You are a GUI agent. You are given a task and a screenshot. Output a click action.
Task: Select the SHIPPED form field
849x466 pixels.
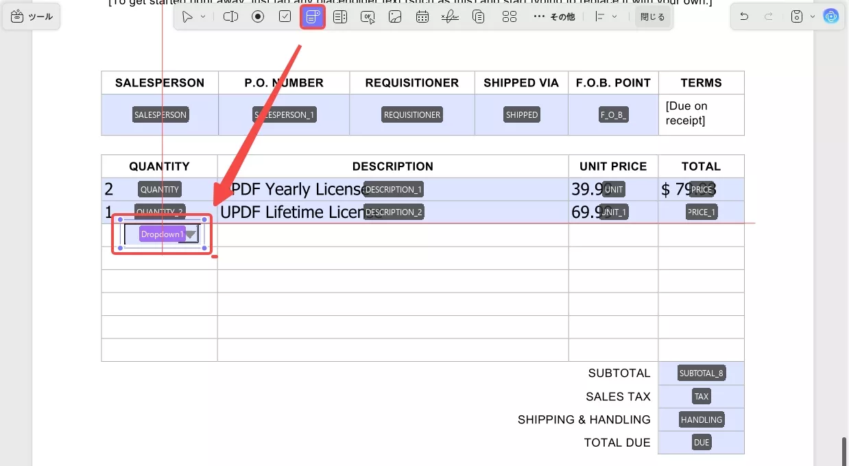pyautogui.click(x=522, y=115)
